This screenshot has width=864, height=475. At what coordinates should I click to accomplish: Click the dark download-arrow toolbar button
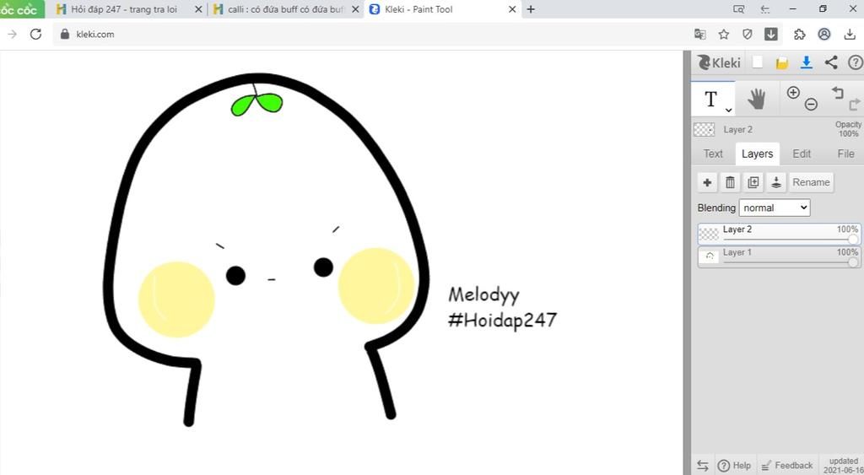[771, 34]
